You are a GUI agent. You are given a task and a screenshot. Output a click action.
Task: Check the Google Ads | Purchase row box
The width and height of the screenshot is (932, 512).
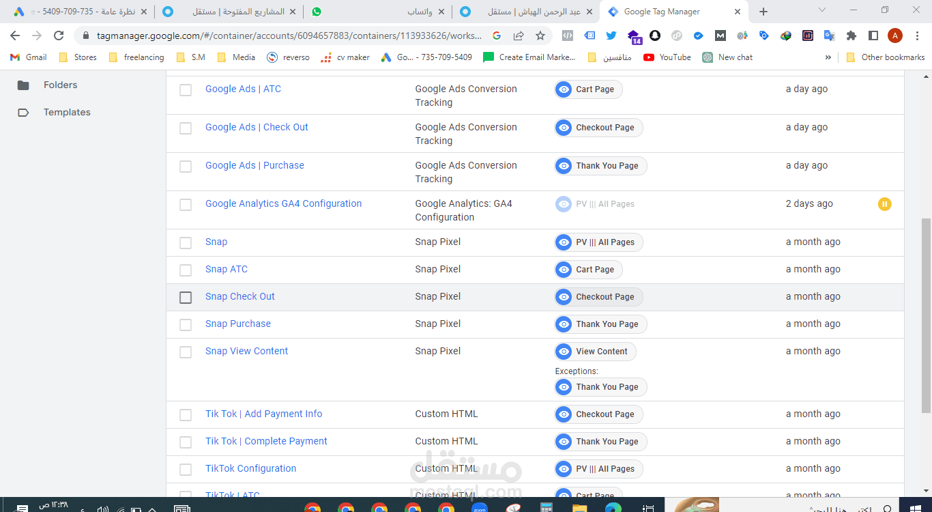coord(186,166)
